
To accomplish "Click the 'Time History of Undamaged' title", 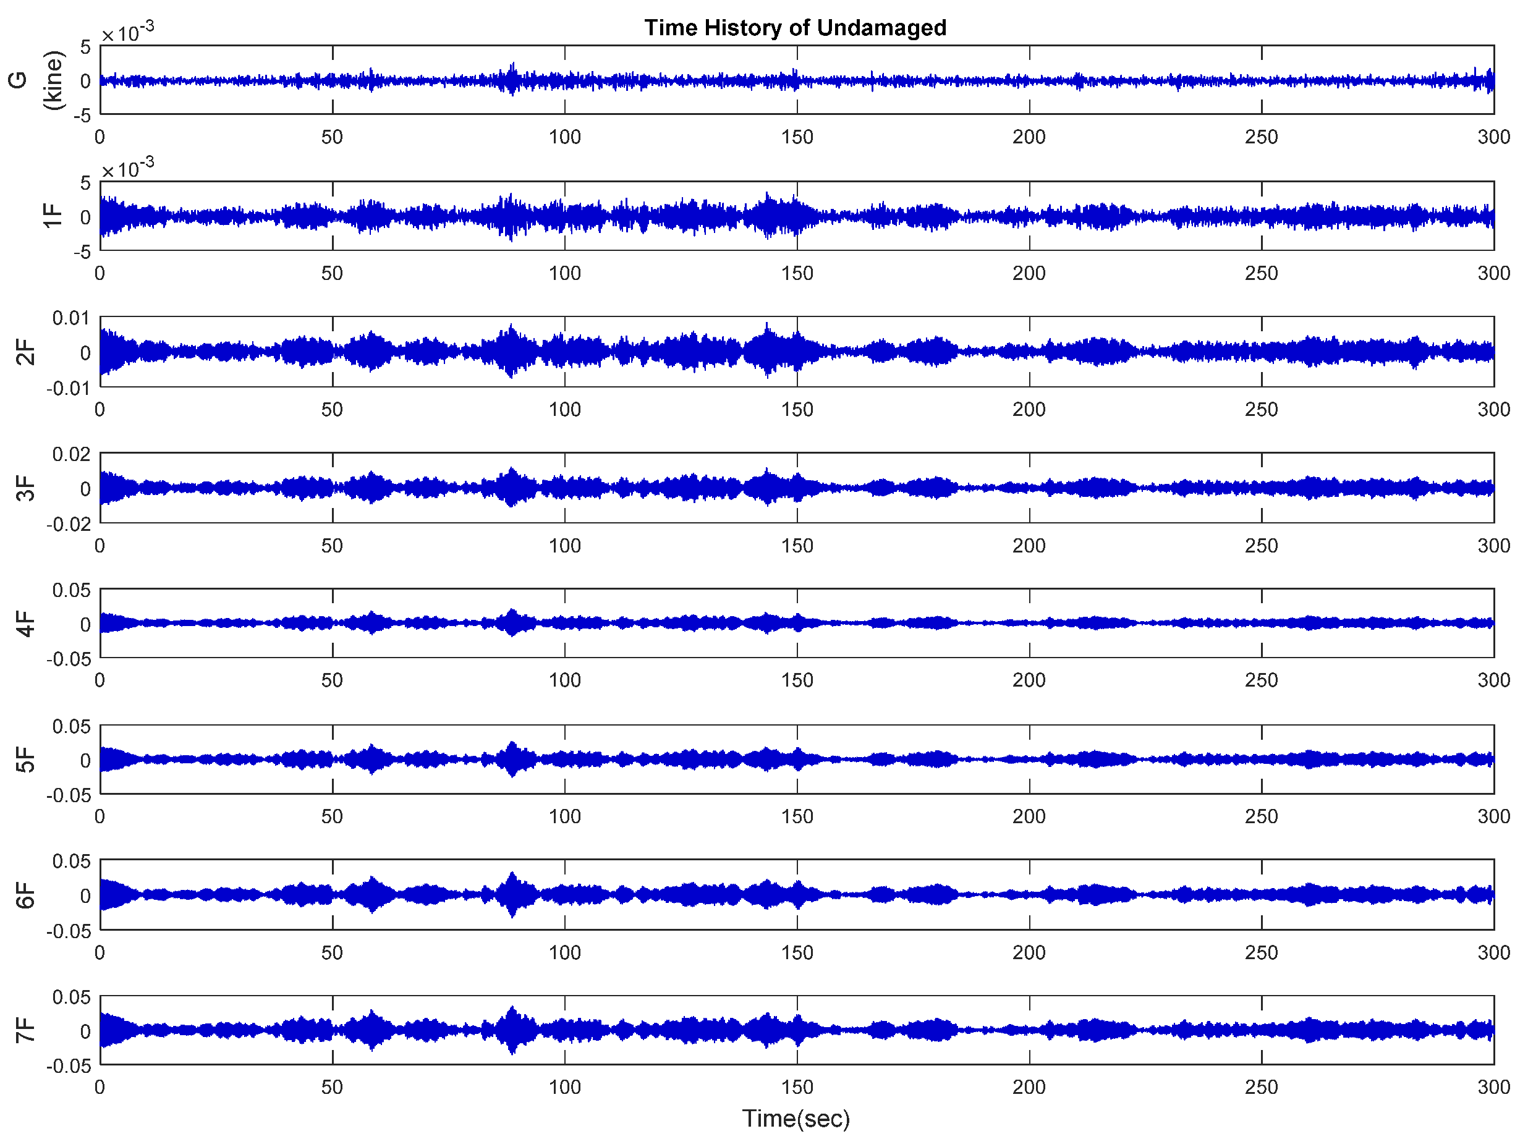I will point(794,28).
